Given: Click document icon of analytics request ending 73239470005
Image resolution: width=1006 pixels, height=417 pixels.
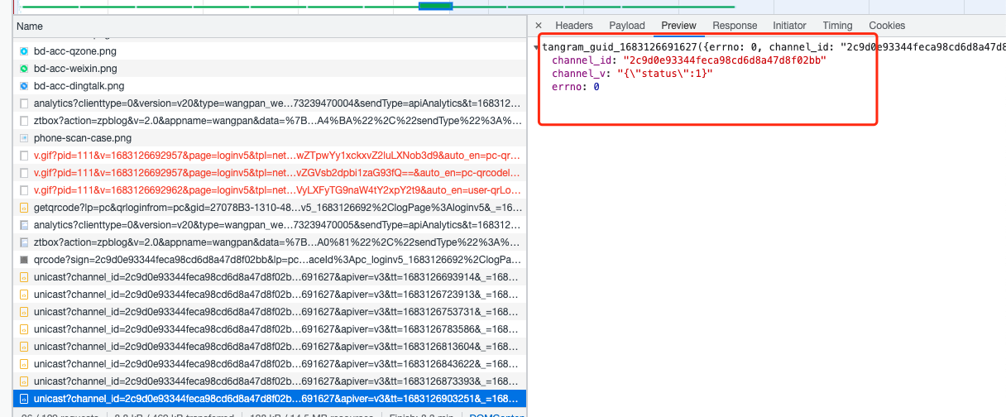Looking at the screenshot, I should point(24,225).
